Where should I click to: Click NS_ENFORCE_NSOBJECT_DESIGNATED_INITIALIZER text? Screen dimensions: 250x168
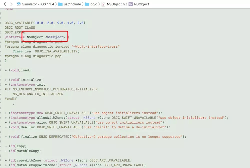pos(55,89)
